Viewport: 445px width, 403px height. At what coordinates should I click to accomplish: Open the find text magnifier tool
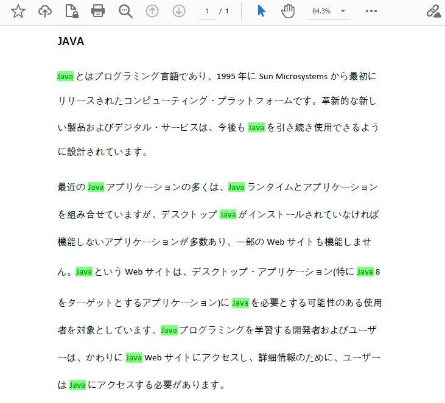click(125, 12)
